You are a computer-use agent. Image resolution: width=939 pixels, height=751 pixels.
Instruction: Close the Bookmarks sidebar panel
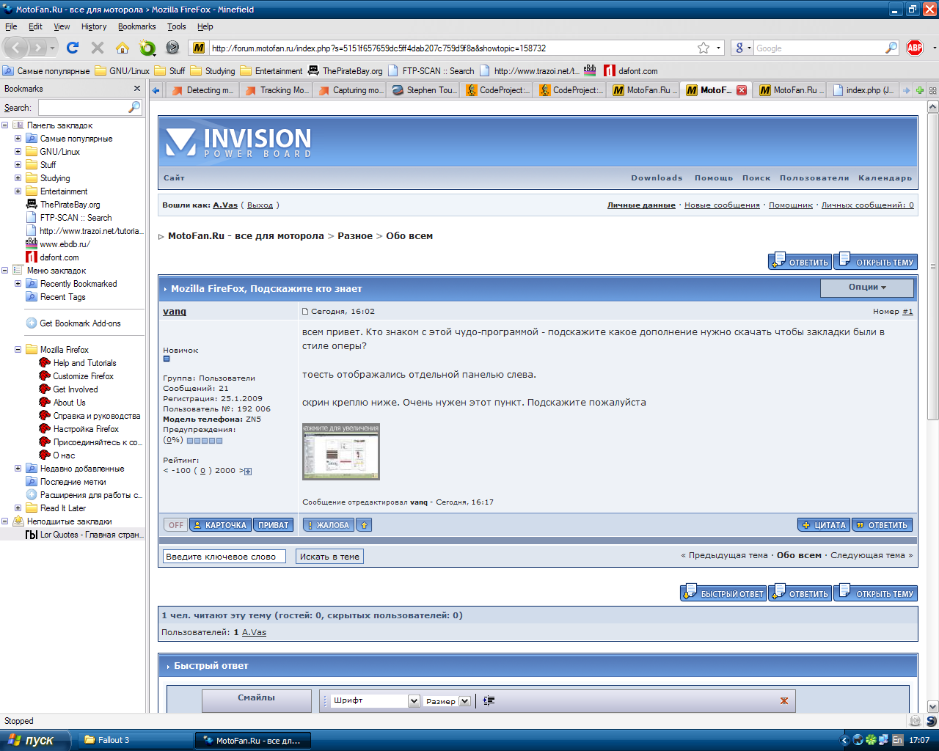coord(136,89)
